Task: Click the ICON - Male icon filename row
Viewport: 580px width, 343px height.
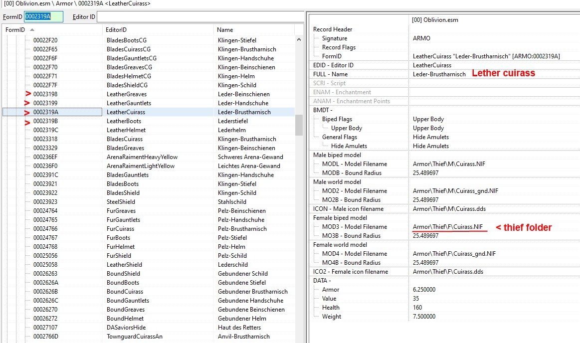Action: (444, 209)
